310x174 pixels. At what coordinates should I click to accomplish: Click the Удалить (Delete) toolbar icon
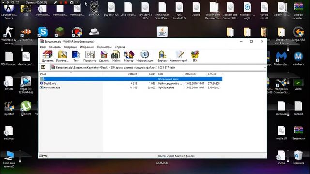[x=104, y=56]
